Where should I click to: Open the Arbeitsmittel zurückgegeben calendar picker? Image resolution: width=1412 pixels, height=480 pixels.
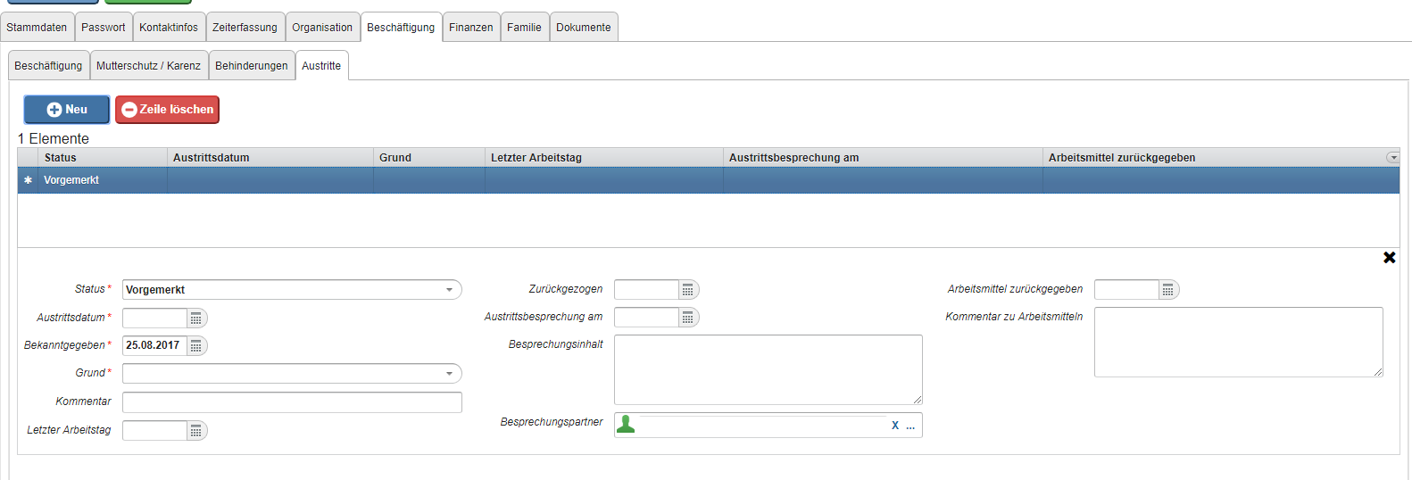pos(1167,290)
